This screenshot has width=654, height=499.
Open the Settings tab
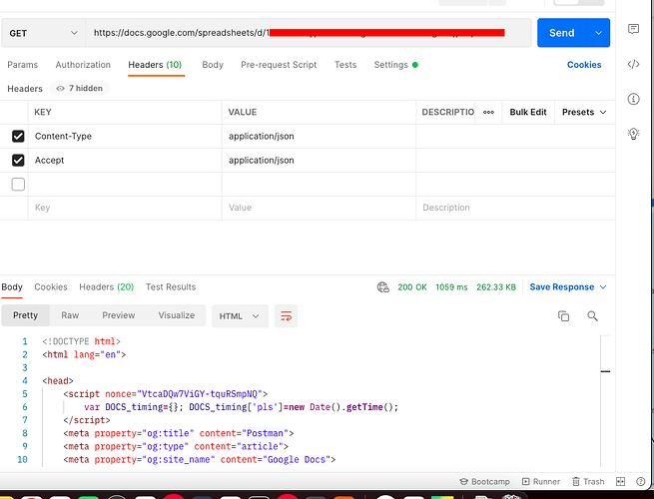pyautogui.click(x=395, y=65)
